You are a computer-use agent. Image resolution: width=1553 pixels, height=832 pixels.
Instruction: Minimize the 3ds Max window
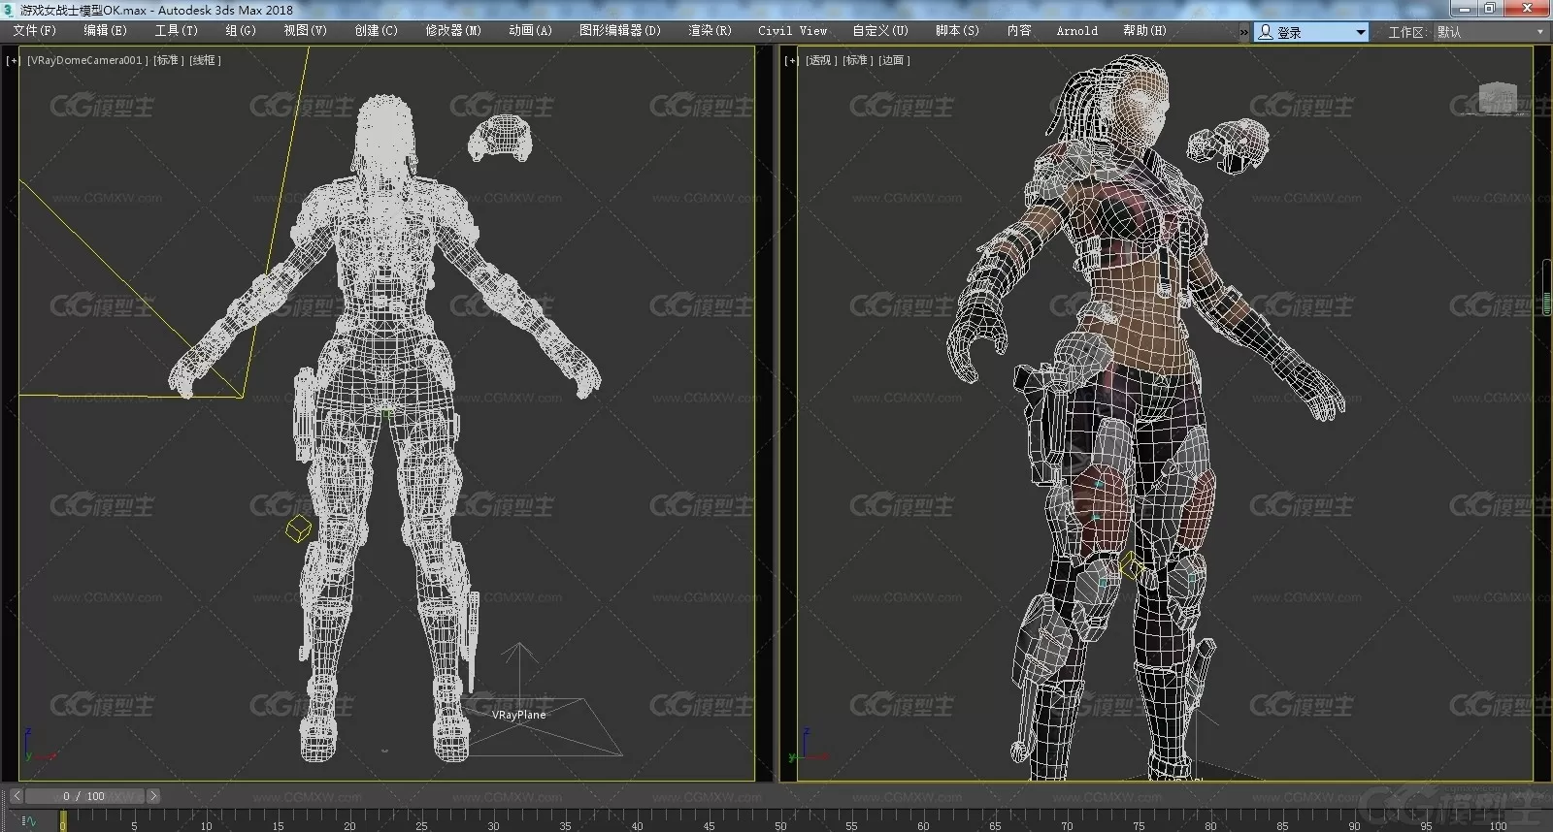click(1464, 9)
